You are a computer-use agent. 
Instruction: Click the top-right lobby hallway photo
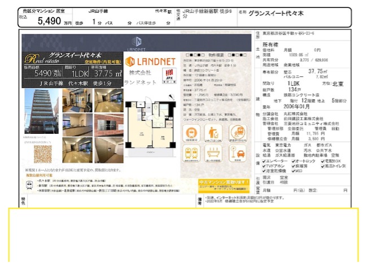pos(109,100)
